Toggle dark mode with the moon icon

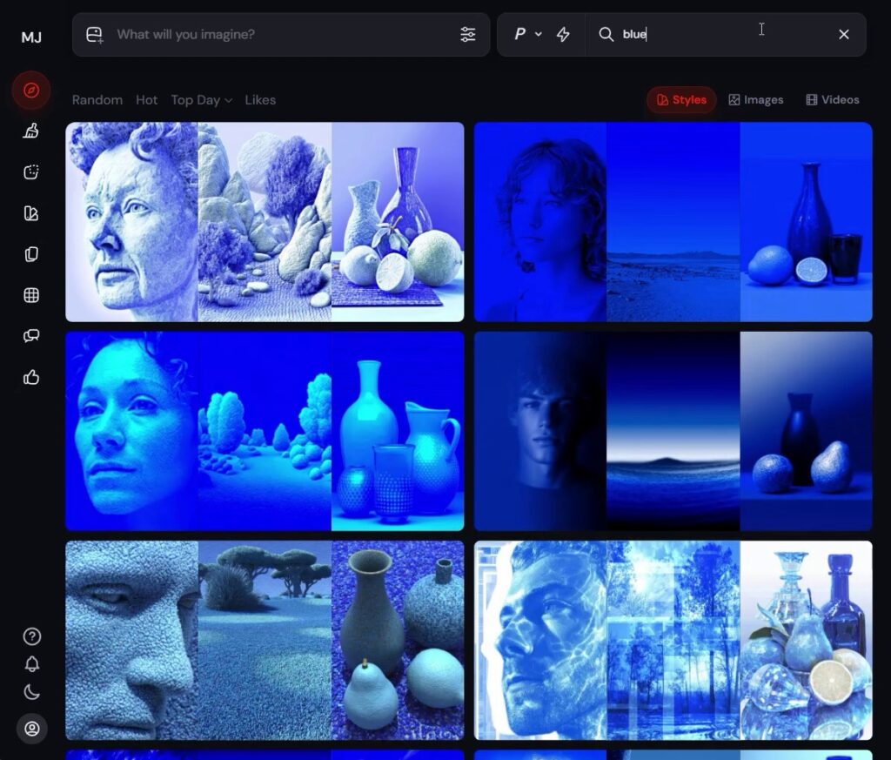coord(31,692)
